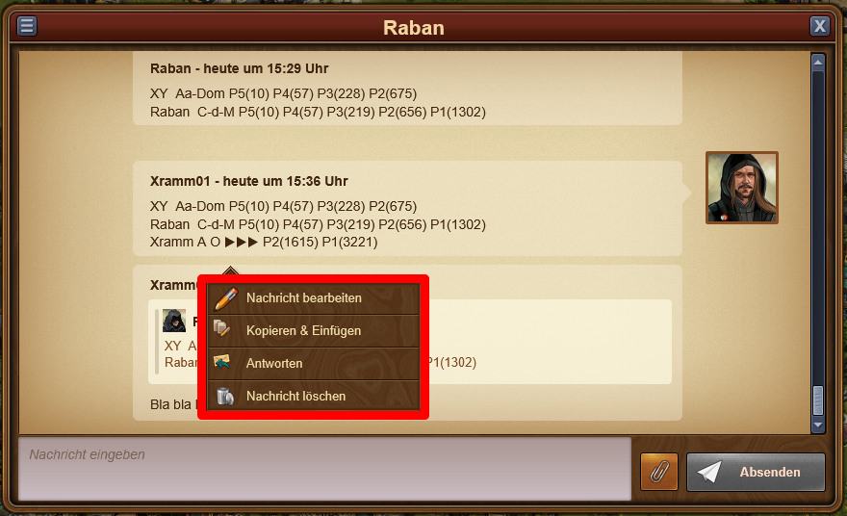The width and height of the screenshot is (847, 516).
Task: Click the paper plane icon on Absenden
Action: [x=709, y=472]
